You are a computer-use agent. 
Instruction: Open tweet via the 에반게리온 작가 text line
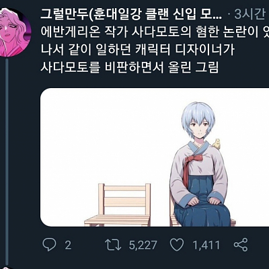(155, 32)
